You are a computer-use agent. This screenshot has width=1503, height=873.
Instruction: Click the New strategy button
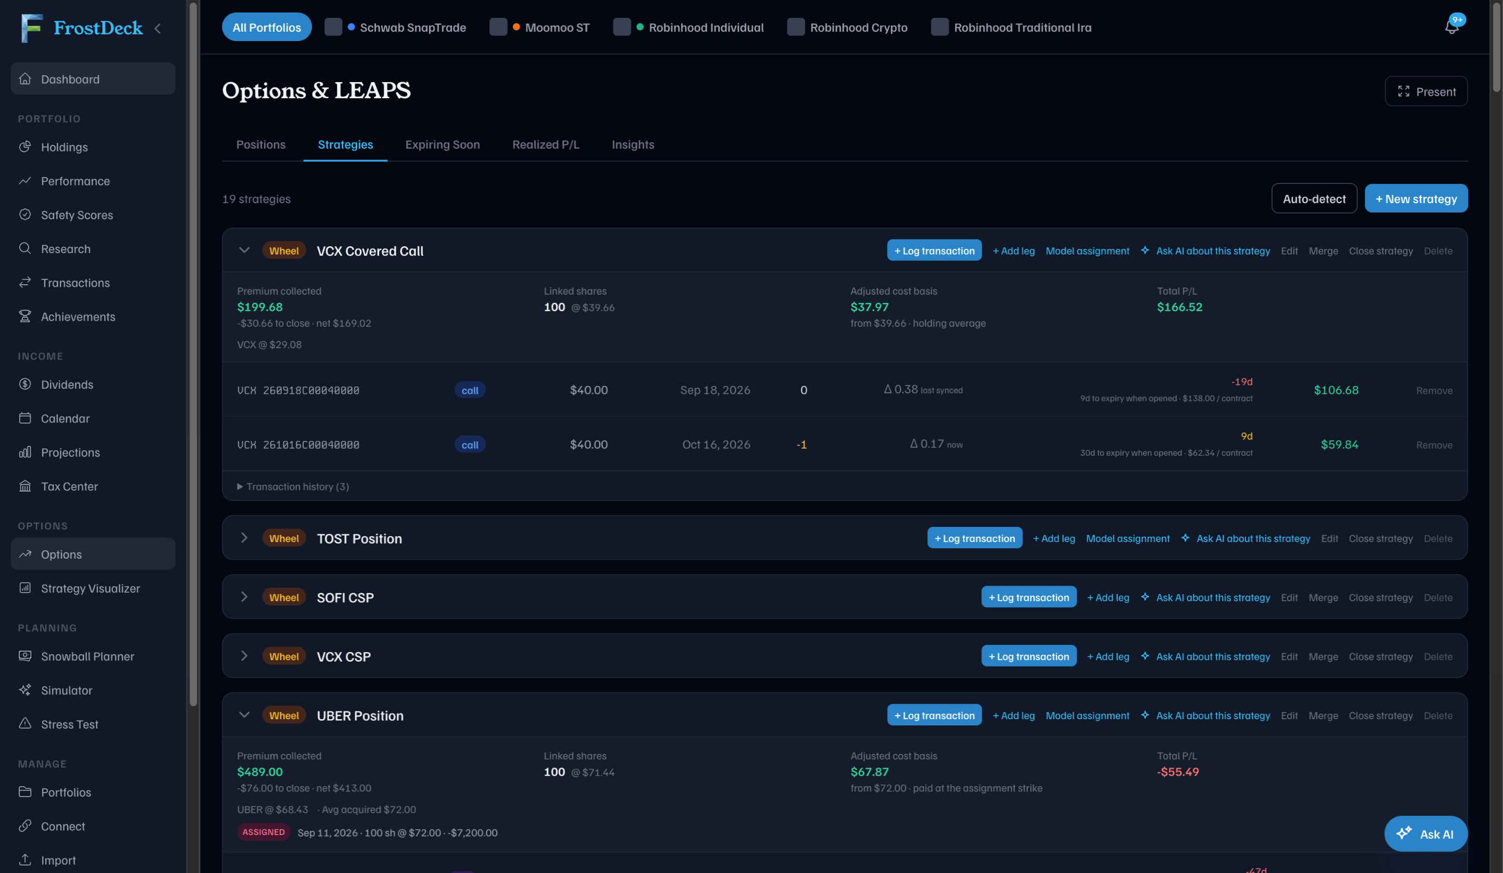click(x=1416, y=199)
